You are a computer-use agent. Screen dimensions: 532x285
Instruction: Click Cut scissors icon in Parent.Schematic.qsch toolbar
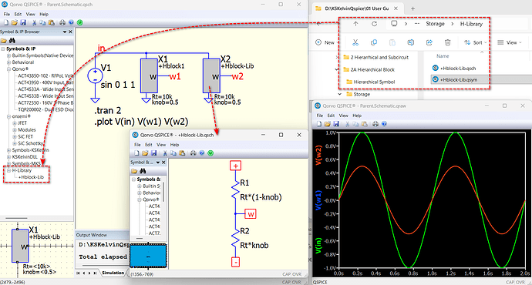[34, 22]
